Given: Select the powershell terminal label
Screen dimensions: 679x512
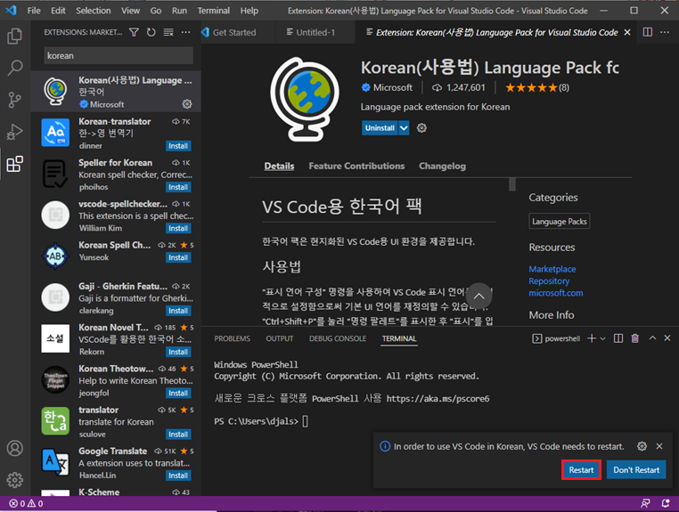Looking at the screenshot, I should pyautogui.click(x=556, y=338).
